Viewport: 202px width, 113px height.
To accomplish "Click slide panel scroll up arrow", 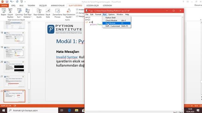I will [29, 23].
